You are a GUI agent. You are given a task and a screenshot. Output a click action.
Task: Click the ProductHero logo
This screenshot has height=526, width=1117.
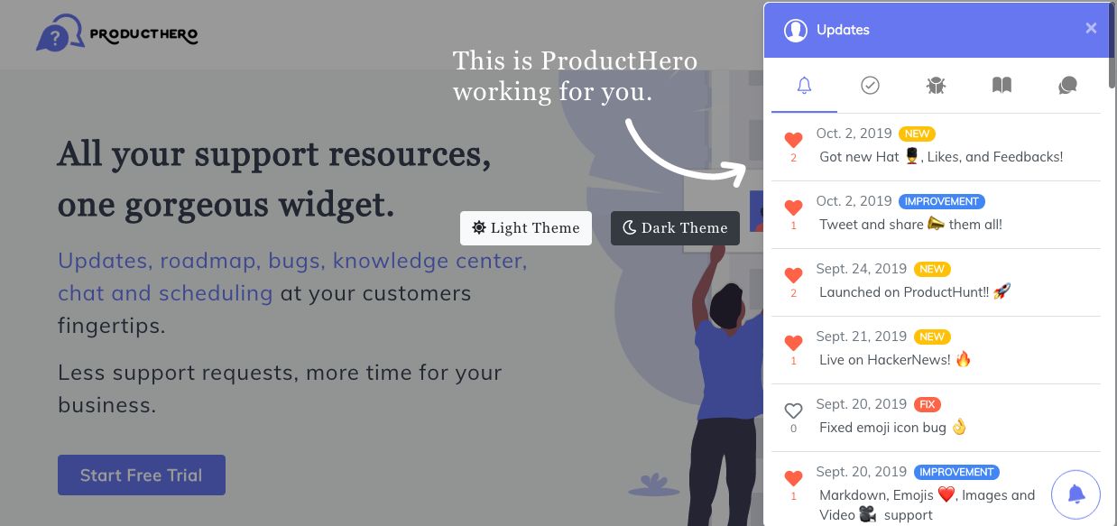[117, 36]
